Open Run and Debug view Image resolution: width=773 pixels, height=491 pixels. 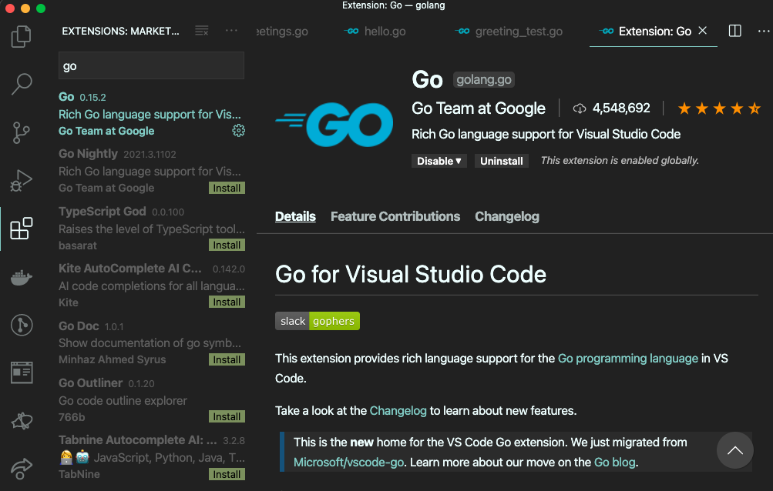[x=22, y=180]
